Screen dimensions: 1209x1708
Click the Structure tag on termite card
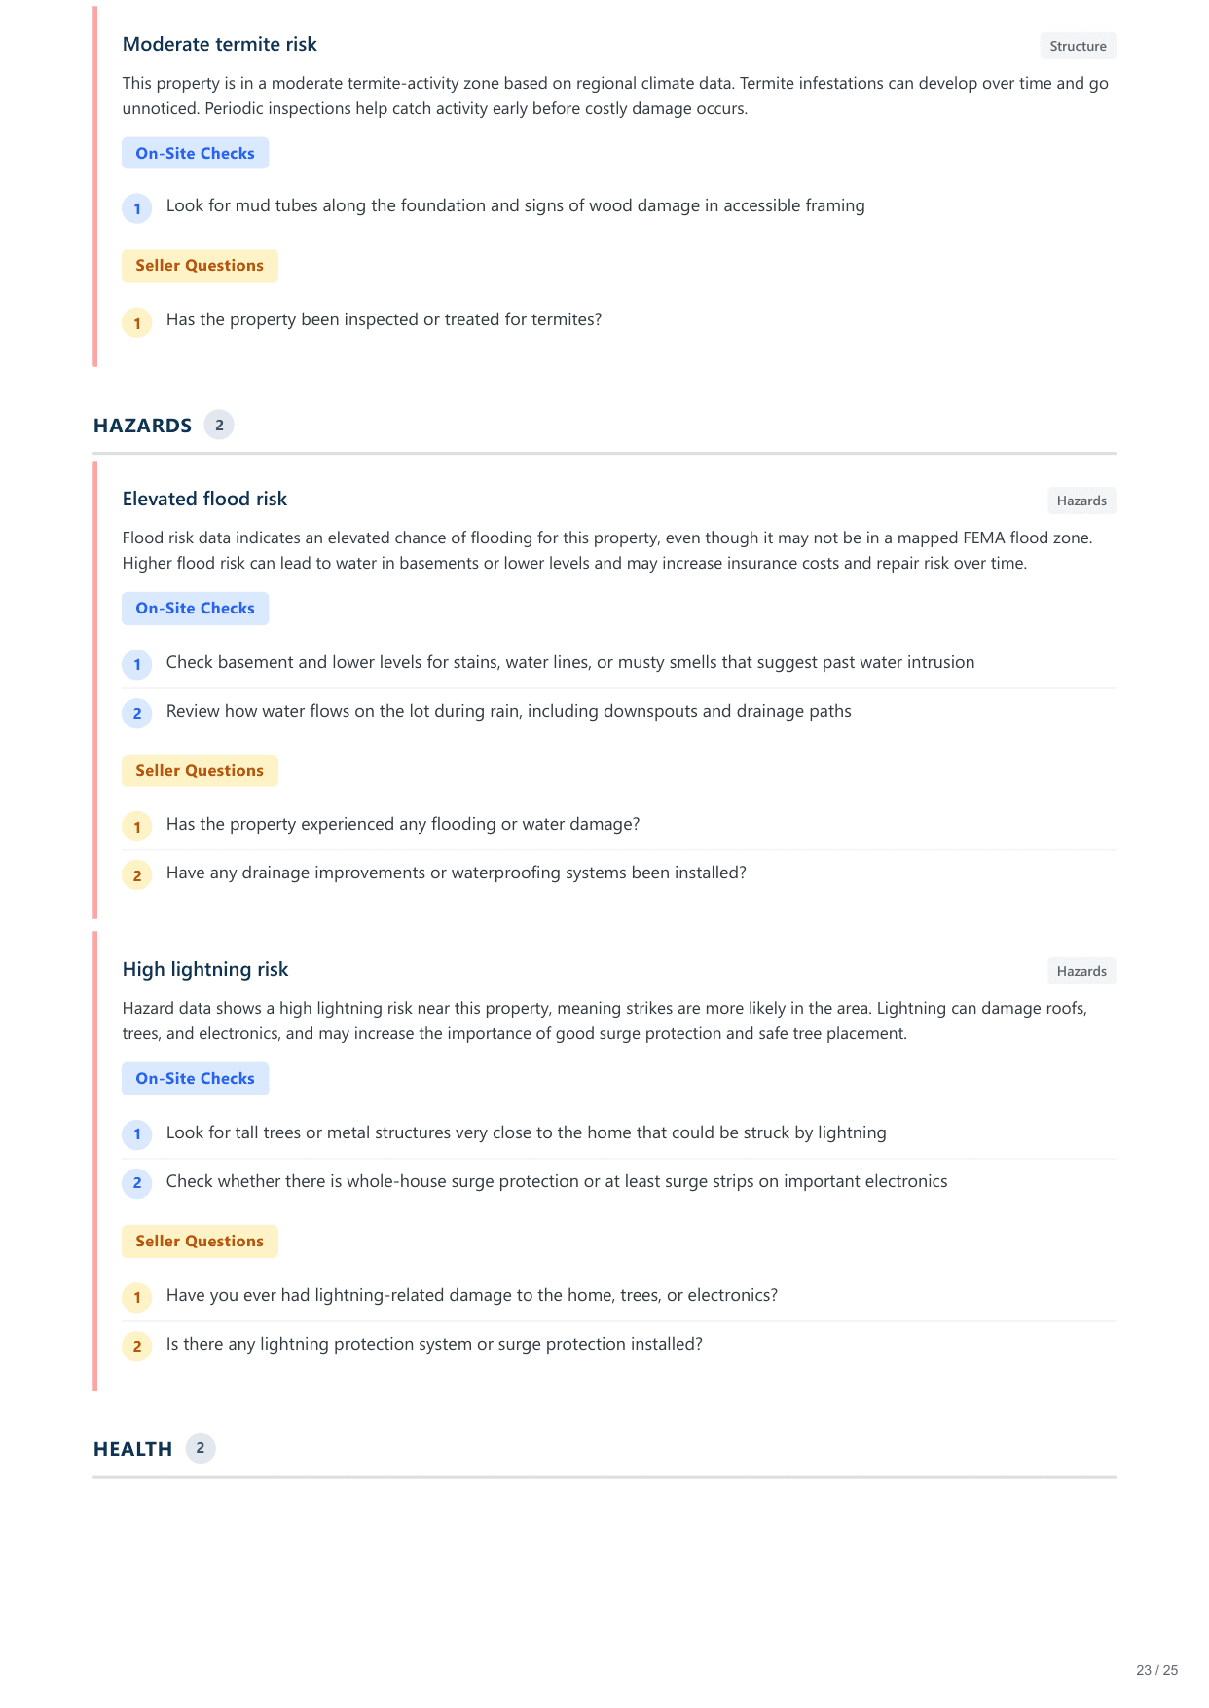pyautogui.click(x=1078, y=46)
